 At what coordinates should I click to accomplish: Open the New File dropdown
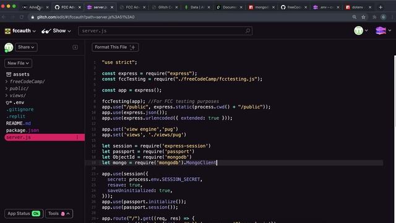pos(18,63)
